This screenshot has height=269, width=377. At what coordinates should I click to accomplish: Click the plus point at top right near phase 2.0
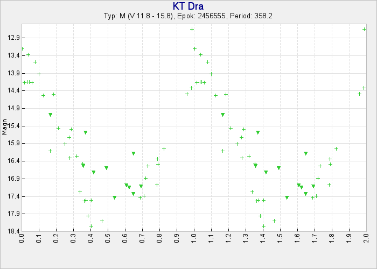pos(365,29)
